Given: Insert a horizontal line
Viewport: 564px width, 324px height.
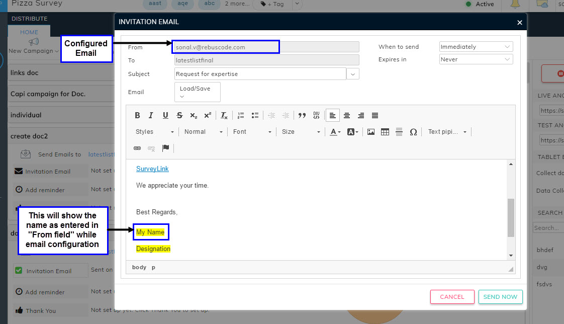Looking at the screenshot, I should pos(399,132).
